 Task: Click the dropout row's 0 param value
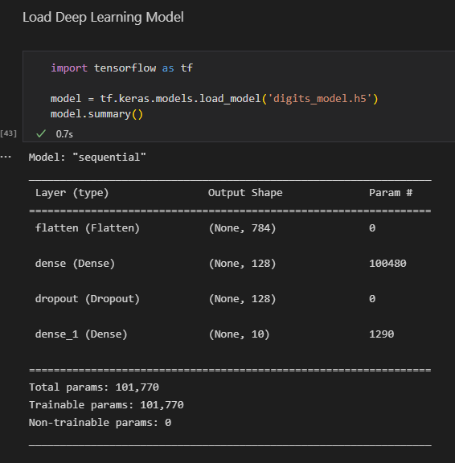(372, 299)
